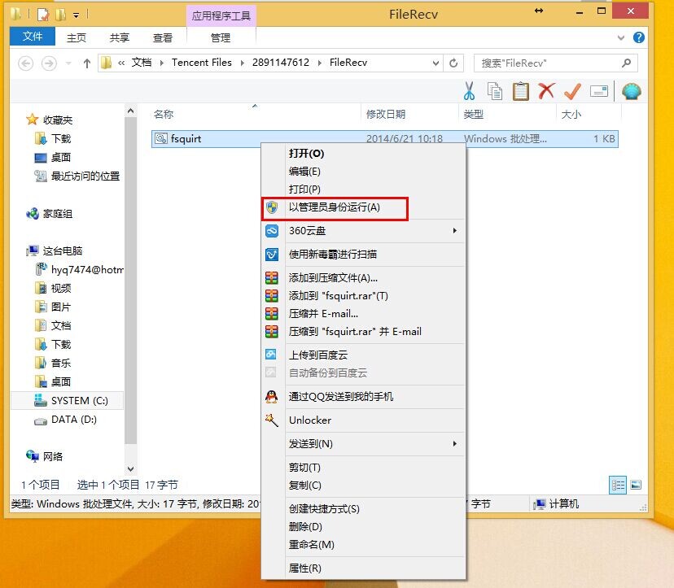674x588 pixels.
Task: Open the recent locations dropdown arrow
Action: click(68, 63)
